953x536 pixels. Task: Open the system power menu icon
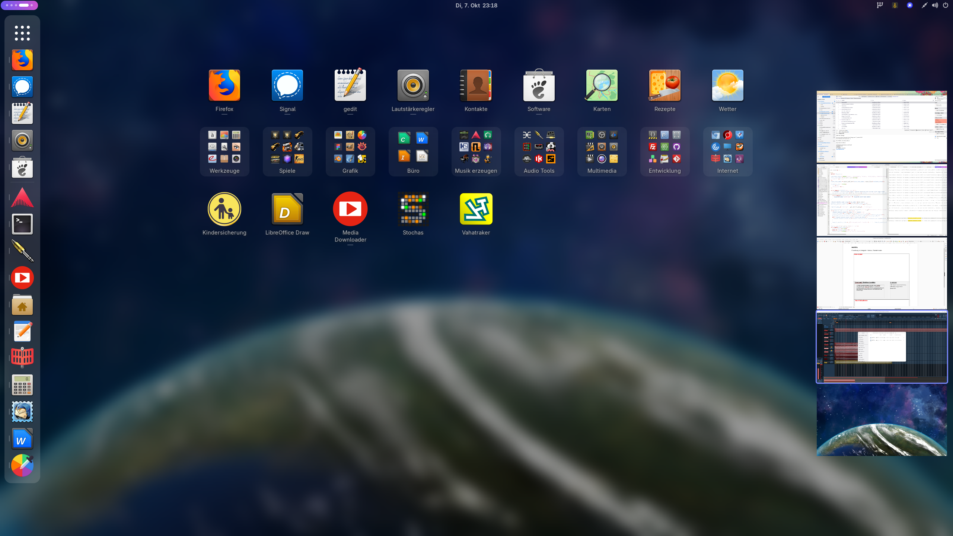[x=945, y=5]
